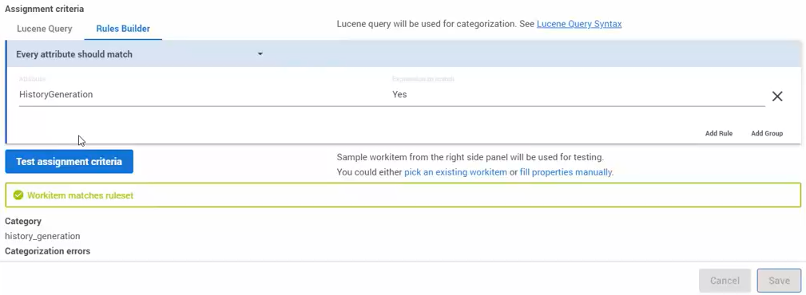Click Add Rule

[719, 133]
